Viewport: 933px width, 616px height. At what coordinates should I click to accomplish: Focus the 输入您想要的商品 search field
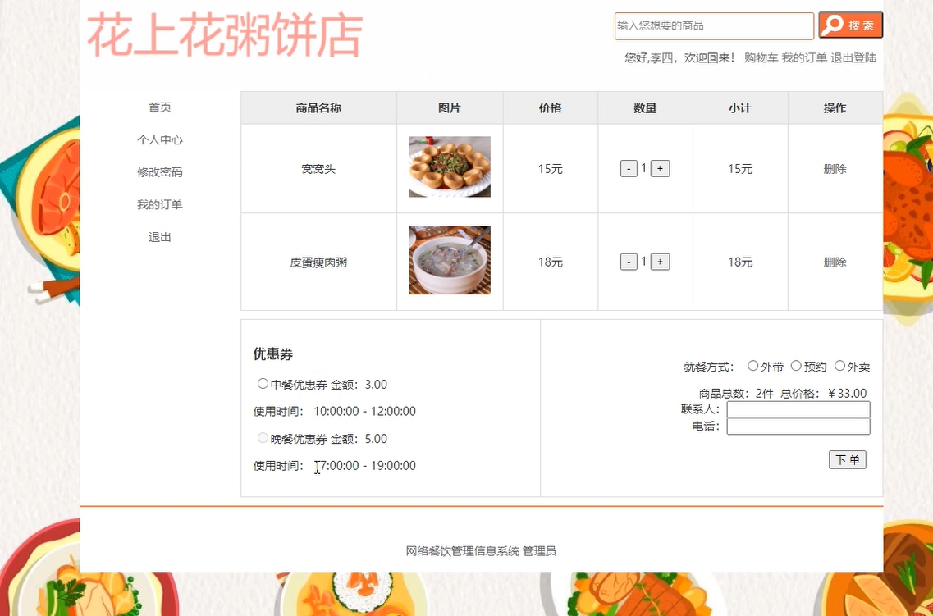714,25
